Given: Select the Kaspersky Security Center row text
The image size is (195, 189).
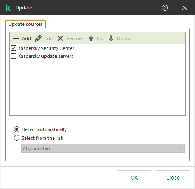Looking at the screenshot, I should [x=46, y=48].
